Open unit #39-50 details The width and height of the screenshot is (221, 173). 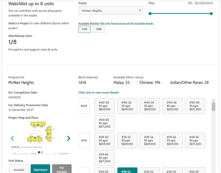105,141
